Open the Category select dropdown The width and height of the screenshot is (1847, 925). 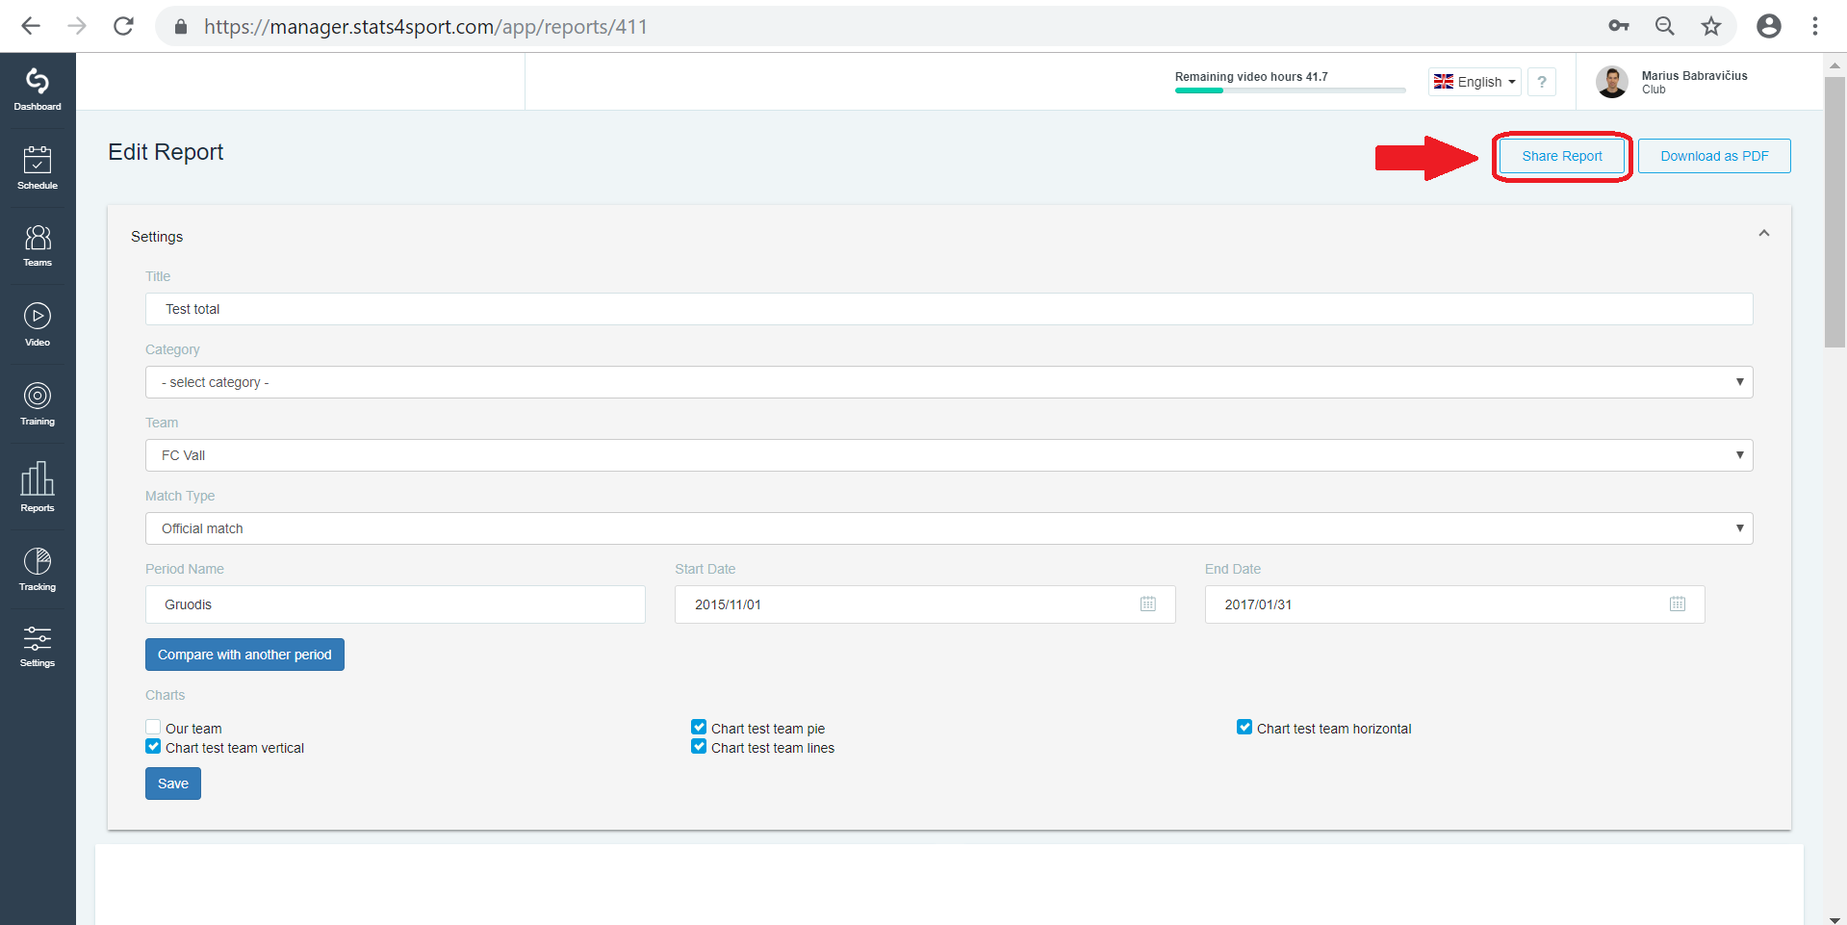tap(949, 382)
